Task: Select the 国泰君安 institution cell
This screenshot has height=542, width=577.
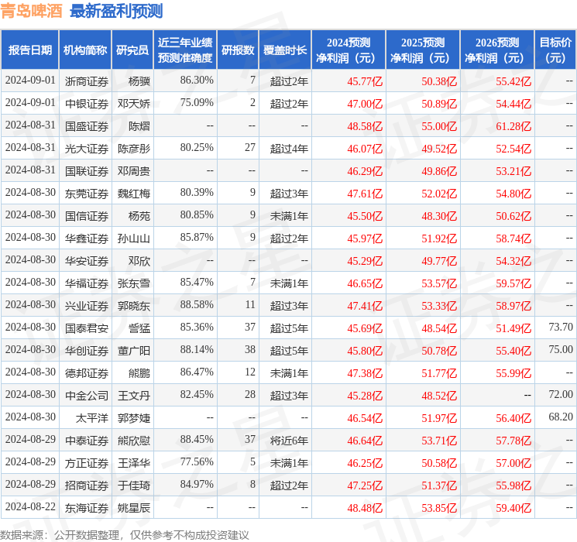Action: pyautogui.click(x=87, y=328)
